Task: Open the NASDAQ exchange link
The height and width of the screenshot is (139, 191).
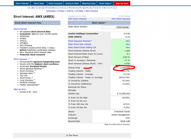Action: point(51,11)
